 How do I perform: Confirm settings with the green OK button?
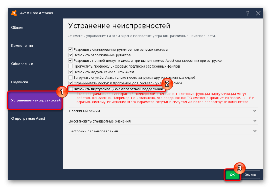(232, 175)
